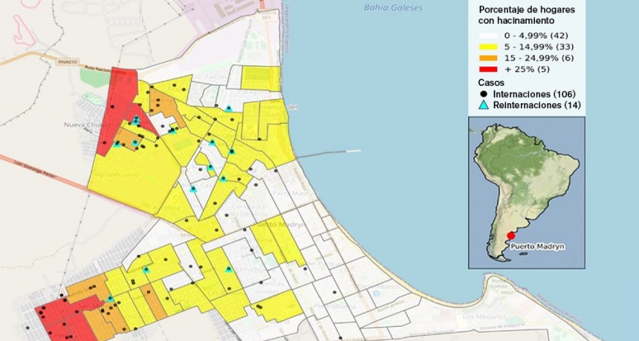
Task: Click the legend text 5 - 14,99% (33)
Action: coord(539,47)
